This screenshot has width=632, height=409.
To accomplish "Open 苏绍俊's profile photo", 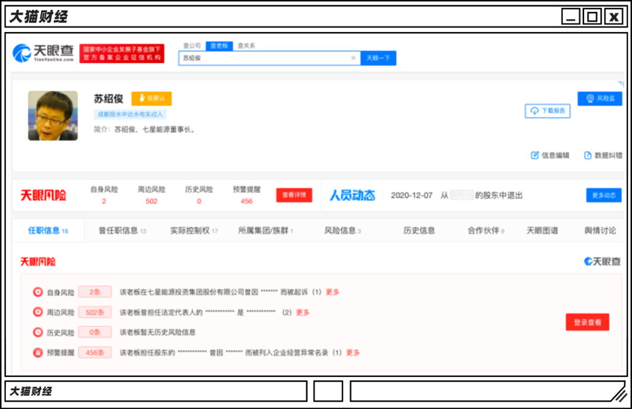I will (53, 116).
